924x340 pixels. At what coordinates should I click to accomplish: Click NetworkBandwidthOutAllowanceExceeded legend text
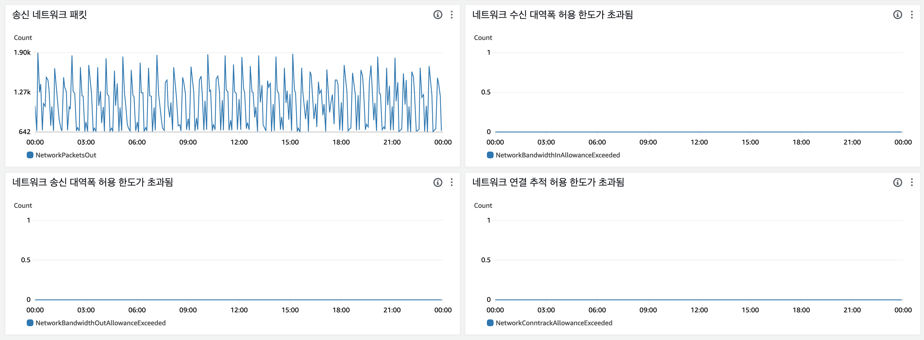(x=101, y=323)
